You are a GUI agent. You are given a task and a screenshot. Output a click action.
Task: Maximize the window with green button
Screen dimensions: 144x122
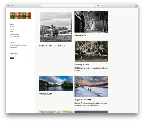tap(13, 6)
